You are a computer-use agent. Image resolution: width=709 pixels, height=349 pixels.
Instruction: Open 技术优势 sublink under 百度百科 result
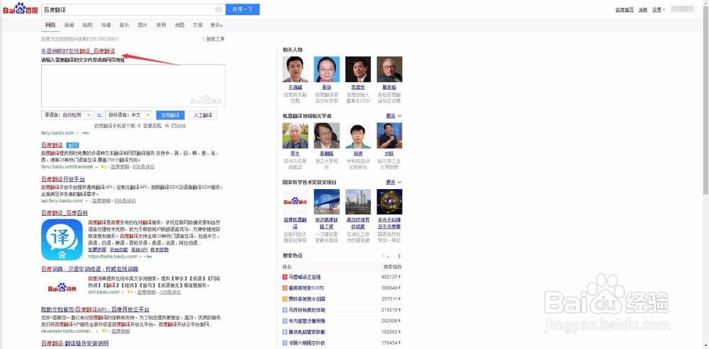pos(160,250)
